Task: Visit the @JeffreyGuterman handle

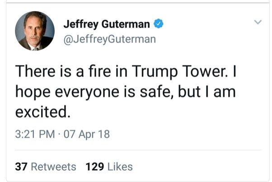Action: (110, 39)
